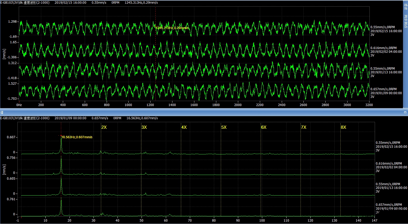
Task: Click the 0Hz origin marker on the waveform axis
Action: coord(19,105)
